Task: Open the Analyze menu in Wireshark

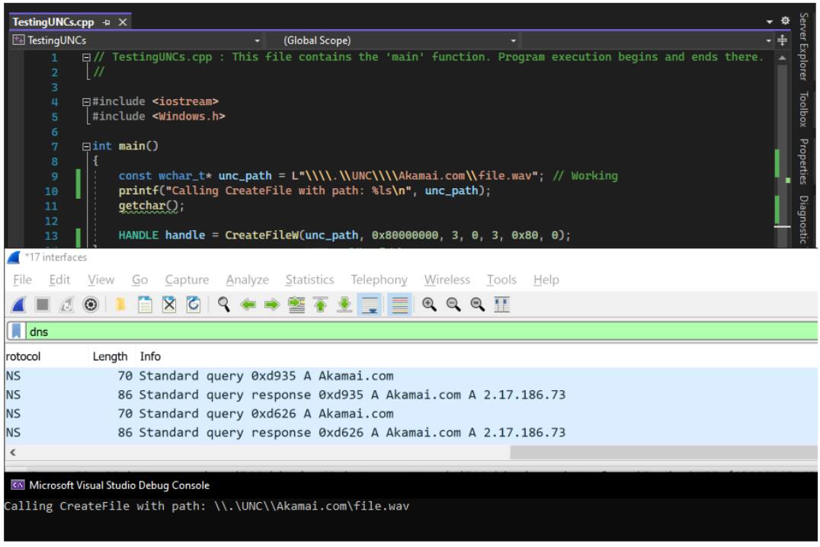Action: coord(247,280)
